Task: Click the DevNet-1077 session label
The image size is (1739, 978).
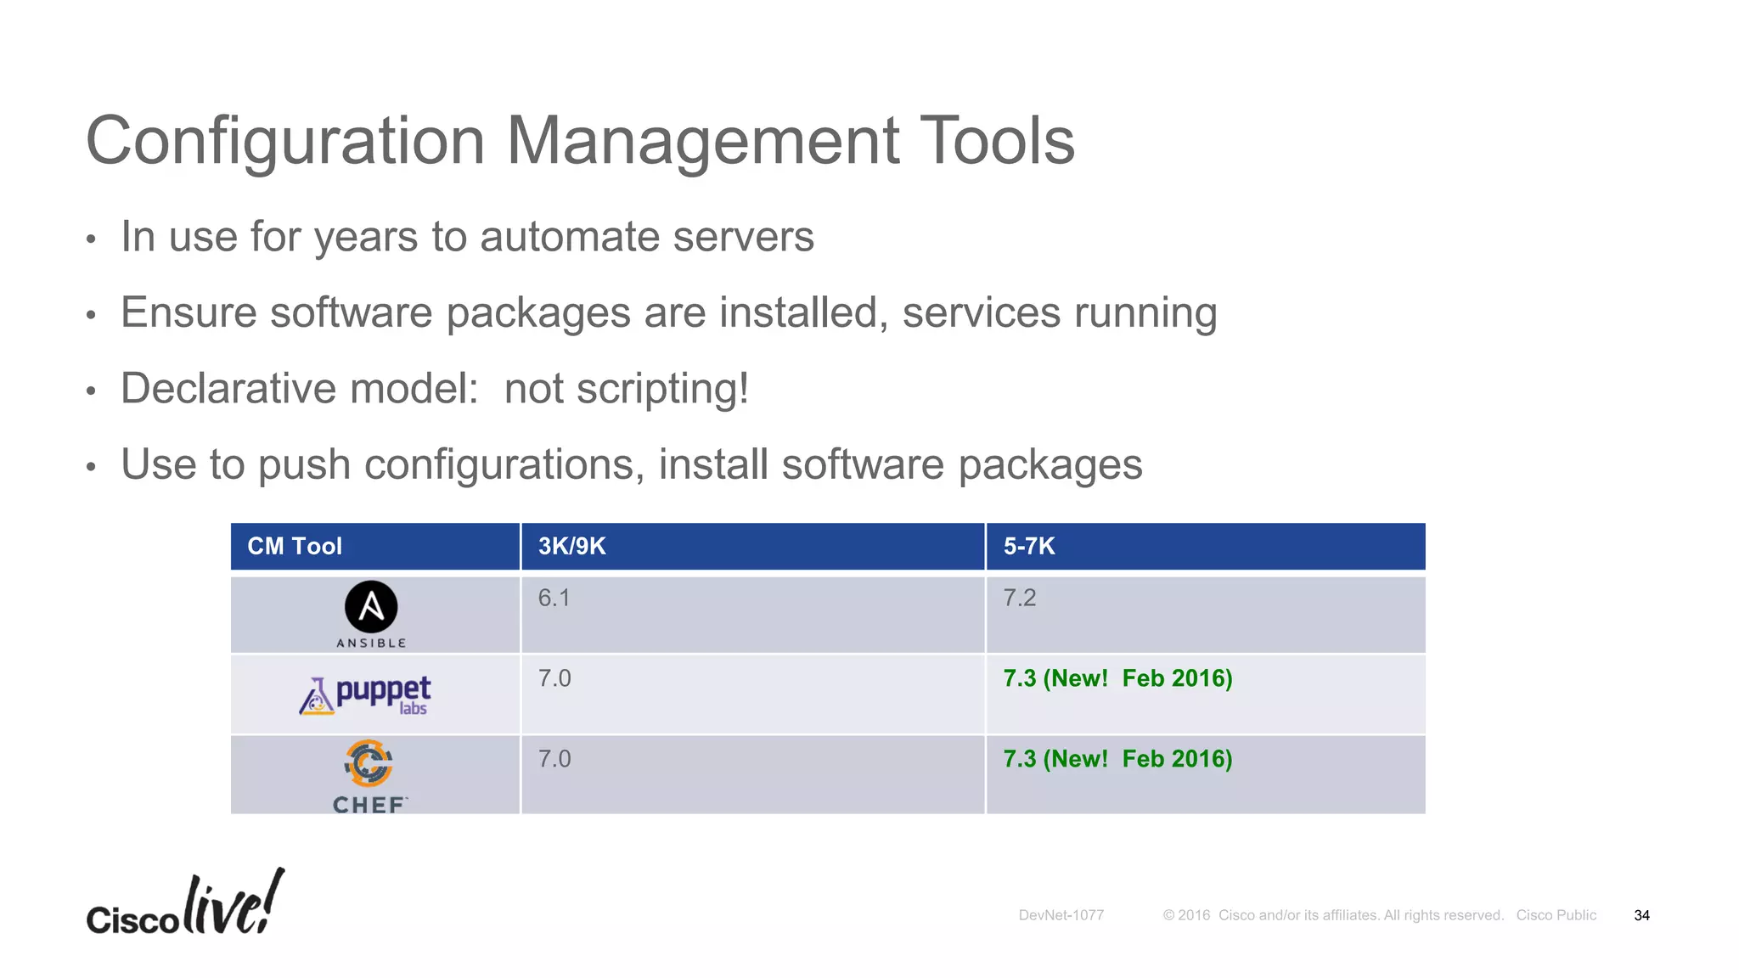Action: click(x=1061, y=915)
